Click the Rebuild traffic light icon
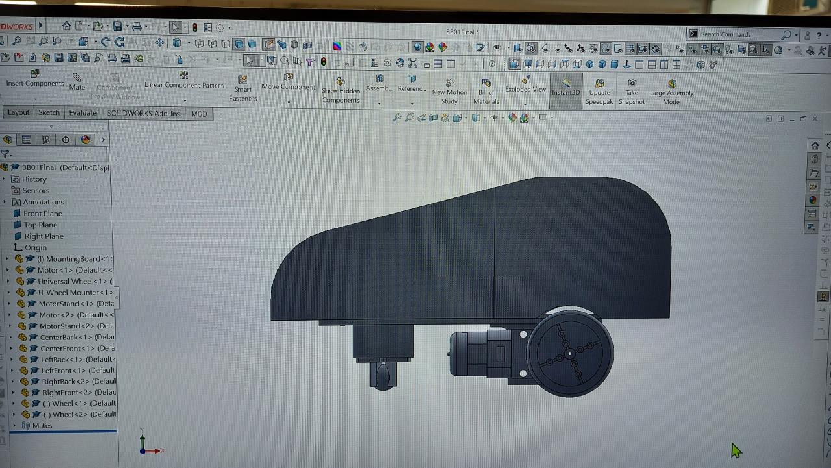 pos(194,28)
